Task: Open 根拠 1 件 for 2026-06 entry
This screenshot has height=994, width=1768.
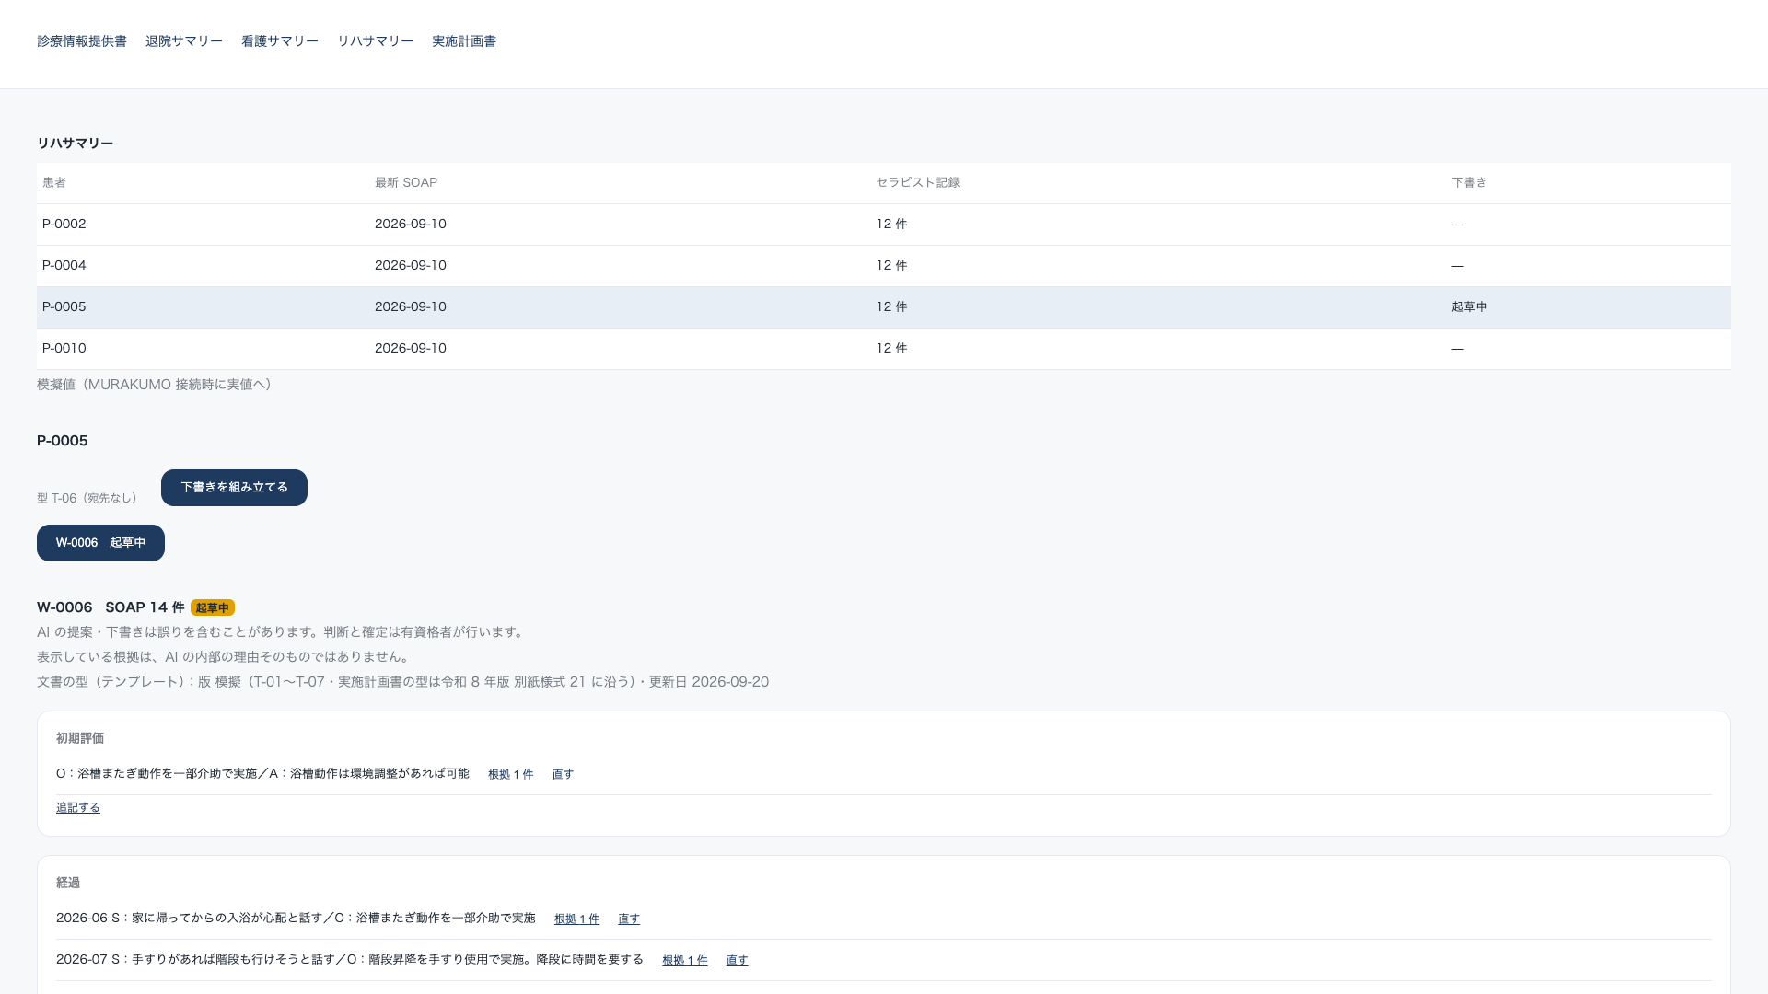Action: coord(576,919)
